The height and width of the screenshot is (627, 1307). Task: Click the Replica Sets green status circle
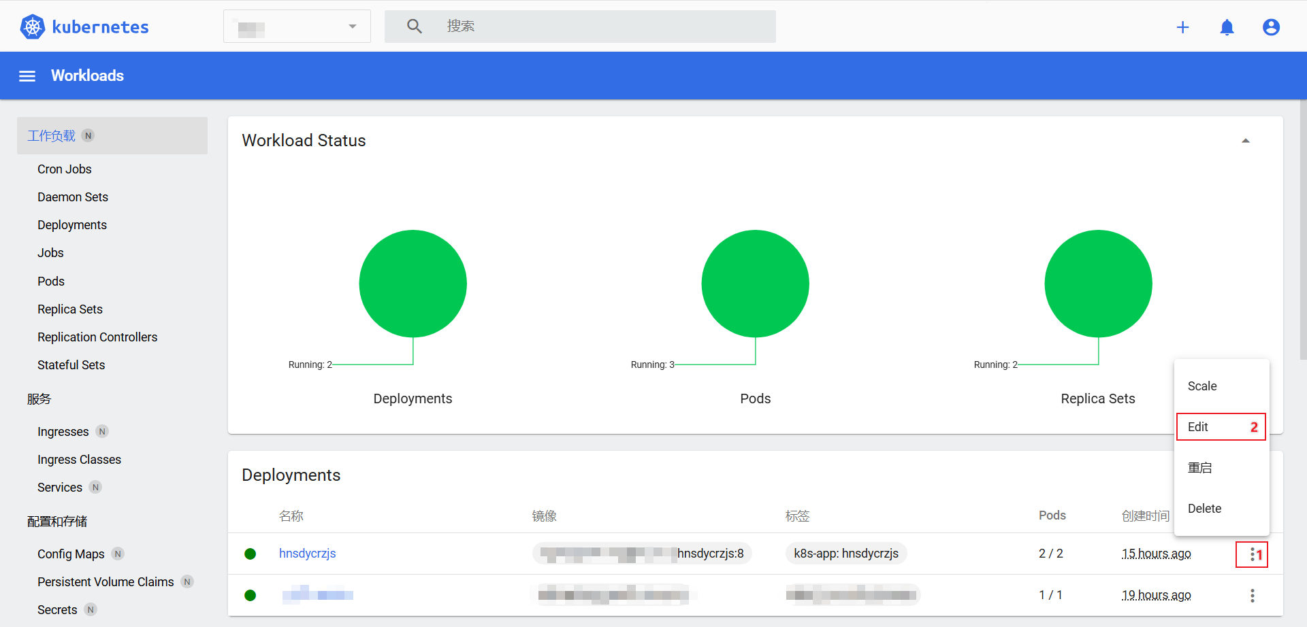[x=1098, y=284]
